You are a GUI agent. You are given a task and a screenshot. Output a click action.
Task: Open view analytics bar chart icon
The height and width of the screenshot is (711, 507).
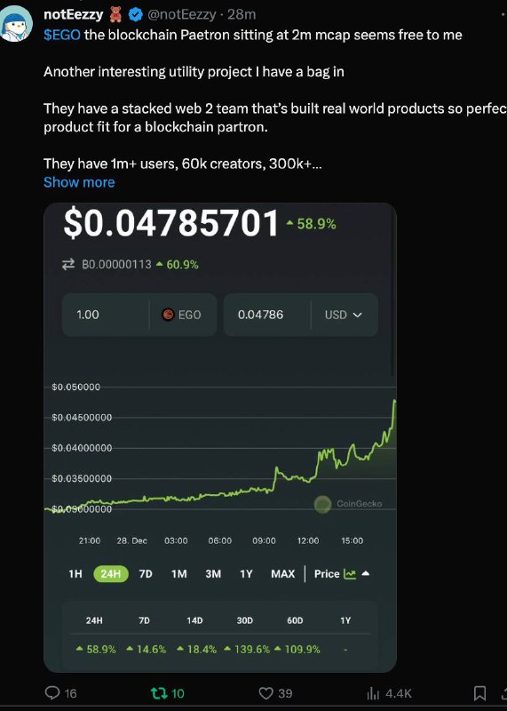coord(373,693)
